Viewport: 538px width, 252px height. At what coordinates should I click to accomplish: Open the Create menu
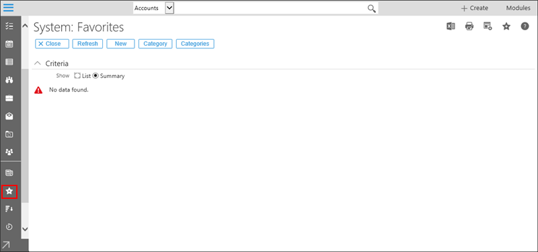pos(475,8)
